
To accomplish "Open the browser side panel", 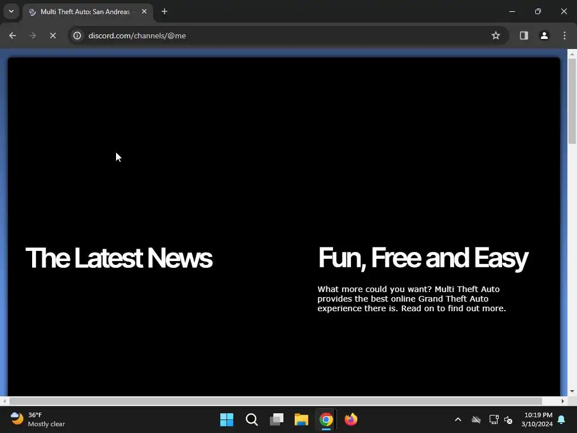I will tap(523, 36).
